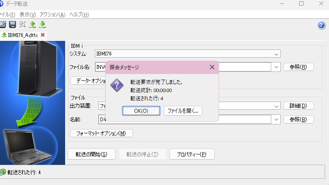Click the purple question mark dialog icon

tap(117, 85)
